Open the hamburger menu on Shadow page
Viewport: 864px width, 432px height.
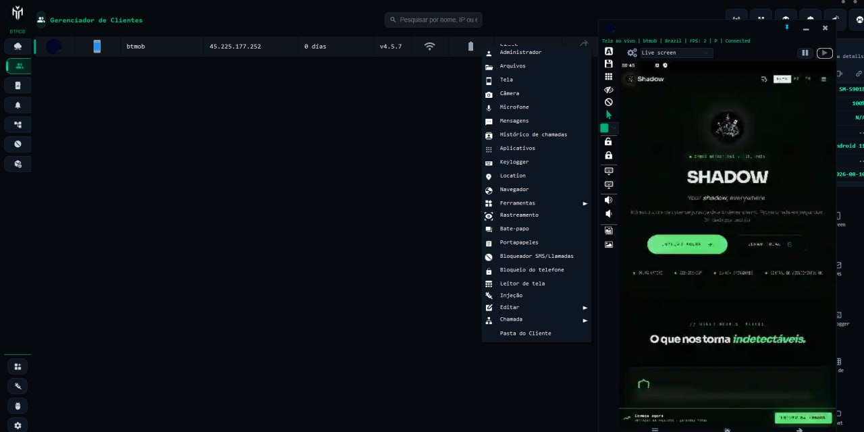(x=823, y=79)
